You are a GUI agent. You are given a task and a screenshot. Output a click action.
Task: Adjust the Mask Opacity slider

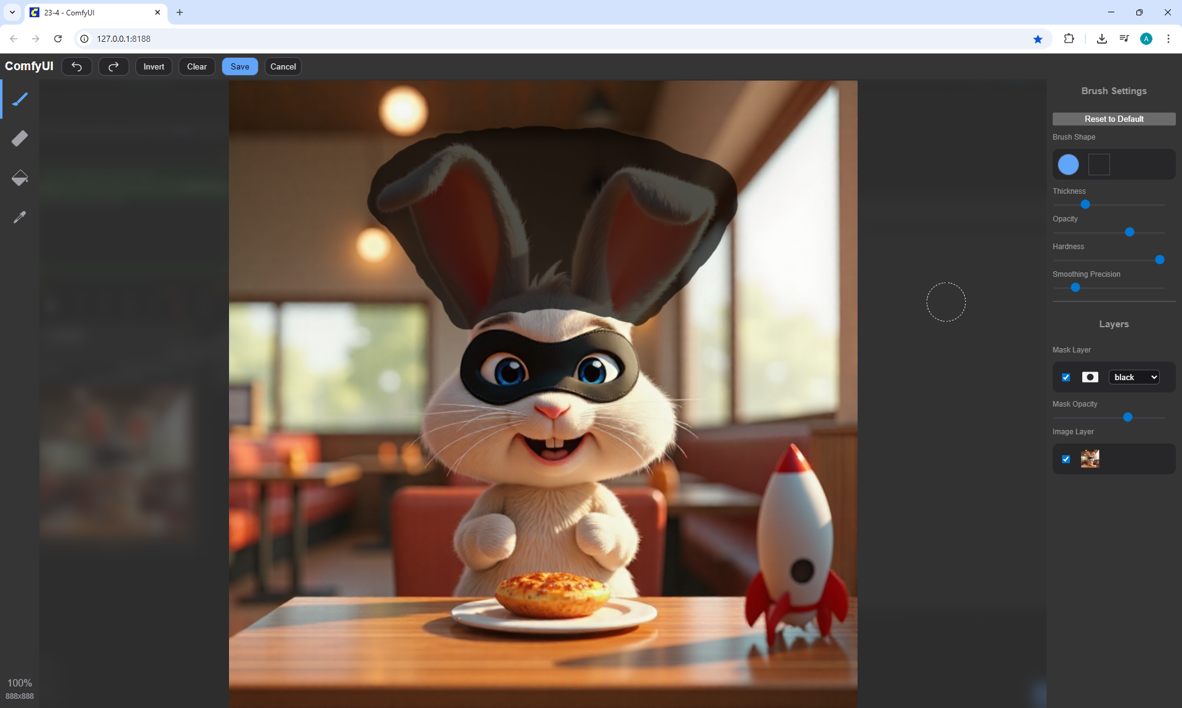[x=1128, y=417]
